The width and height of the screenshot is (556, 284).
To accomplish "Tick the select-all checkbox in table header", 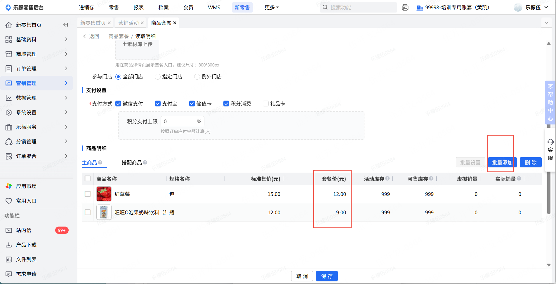I will (88, 178).
